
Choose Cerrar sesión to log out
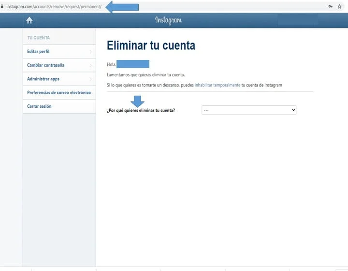pos(59,106)
